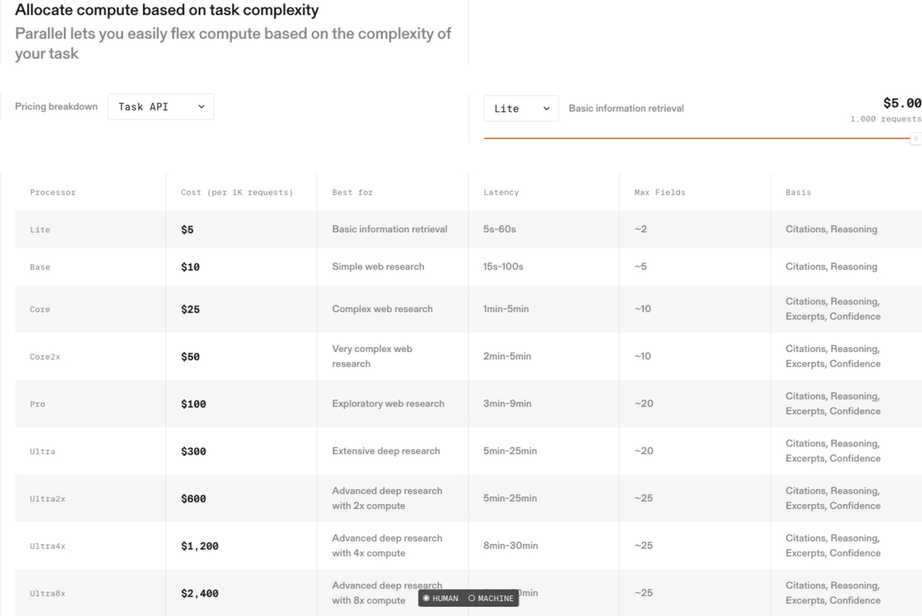
Task: Click the 1min-5min latency cell
Action: [506, 309]
